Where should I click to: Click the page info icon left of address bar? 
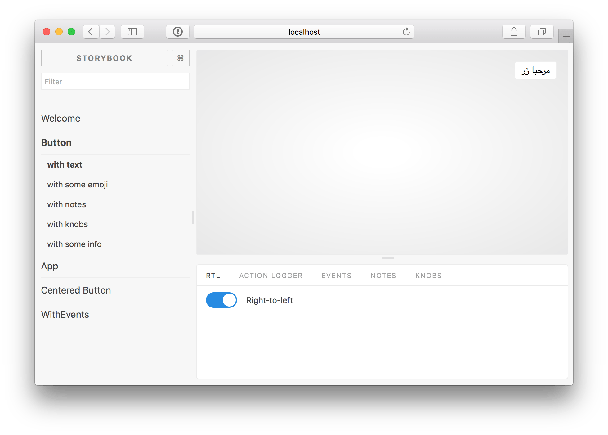click(x=178, y=31)
